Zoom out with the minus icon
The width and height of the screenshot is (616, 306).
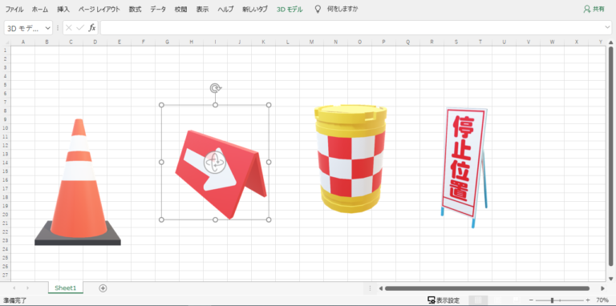point(531,300)
